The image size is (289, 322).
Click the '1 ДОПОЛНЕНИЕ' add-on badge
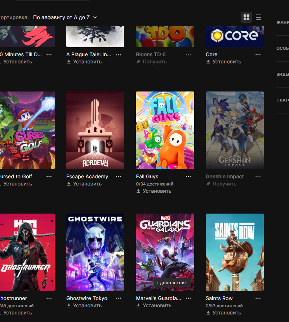click(172, 283)
